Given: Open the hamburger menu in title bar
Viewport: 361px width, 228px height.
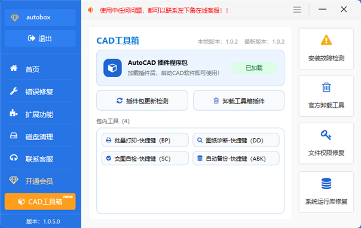Looking at the screenshot, I should pos(297,10).
